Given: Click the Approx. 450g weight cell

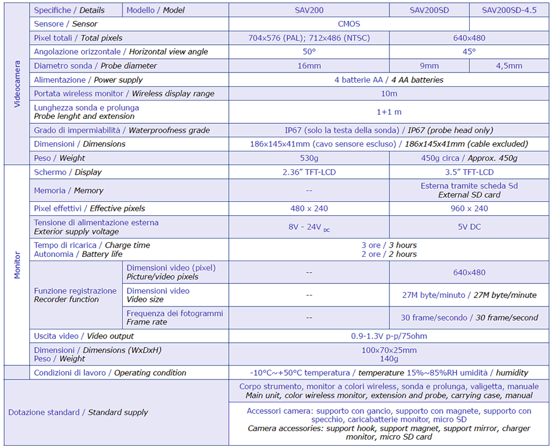Looking at the screenshot, I should (469, 158).
